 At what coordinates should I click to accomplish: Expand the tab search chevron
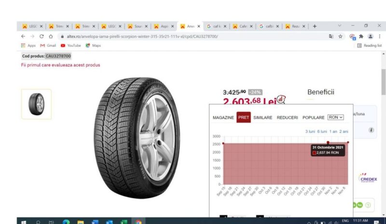339,26
